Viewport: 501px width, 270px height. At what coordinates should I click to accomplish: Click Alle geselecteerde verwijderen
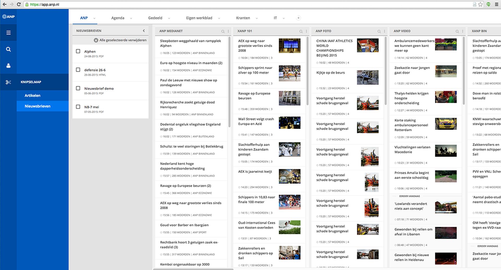click(x=120, y=40)
